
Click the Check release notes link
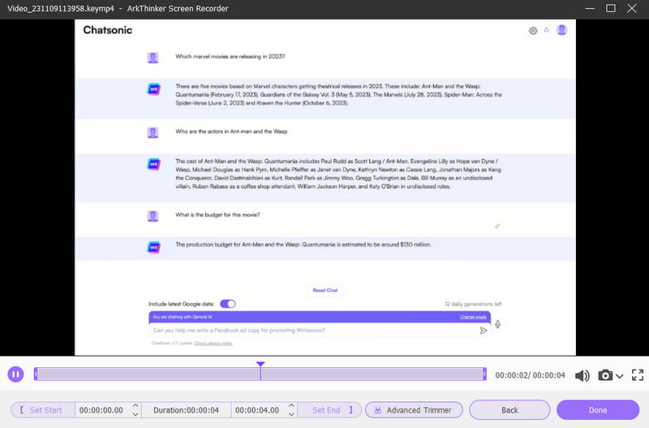213,343
